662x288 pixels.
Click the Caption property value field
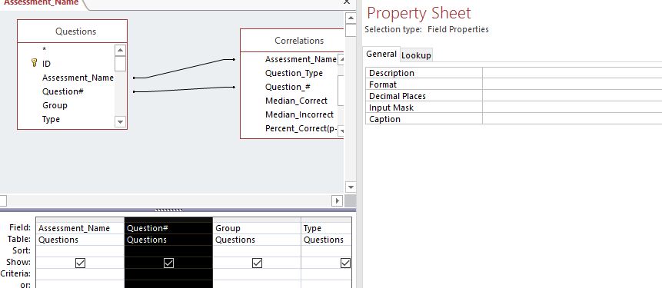(x=572, y=119)
